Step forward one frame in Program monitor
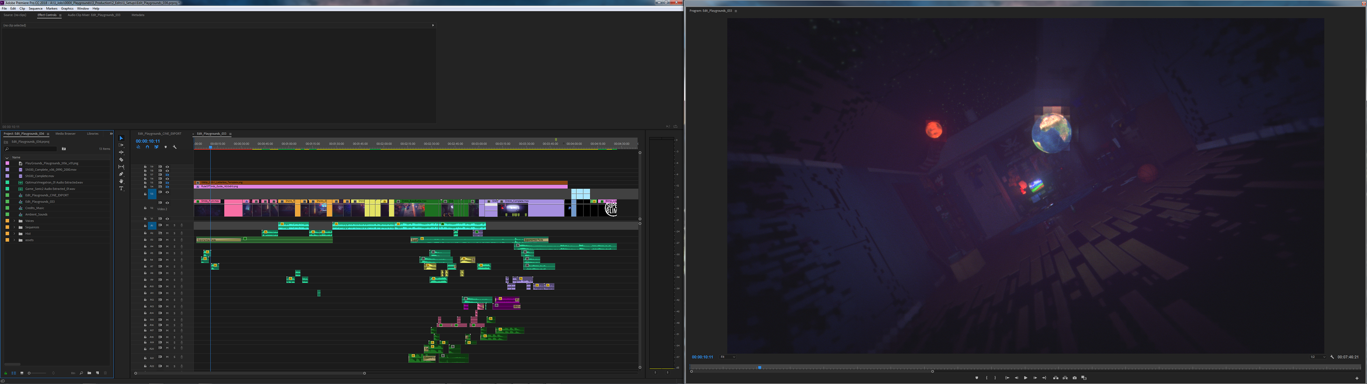 pos(1035,378)
